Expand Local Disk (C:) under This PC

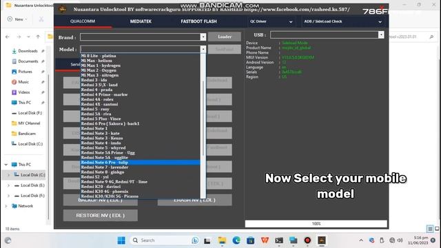point(8,175)
